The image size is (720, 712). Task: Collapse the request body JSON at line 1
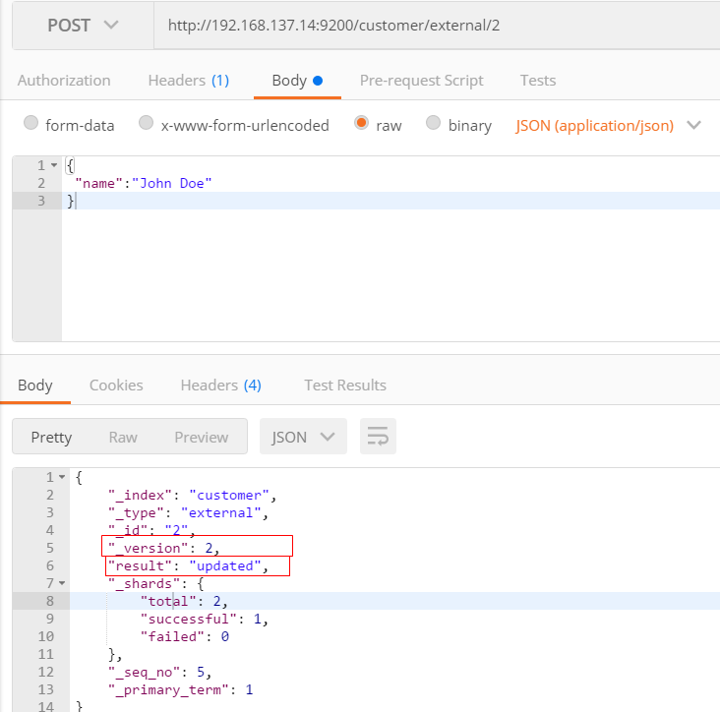tap(53, 165)
